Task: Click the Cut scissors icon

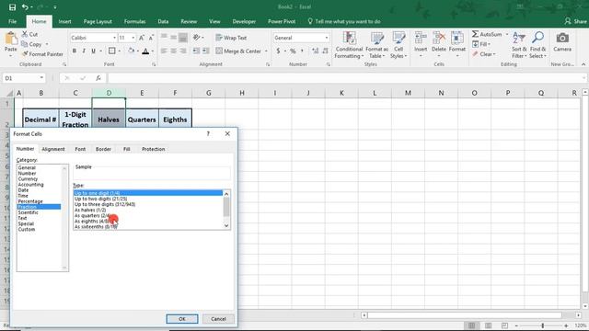Action: (25, 34)
